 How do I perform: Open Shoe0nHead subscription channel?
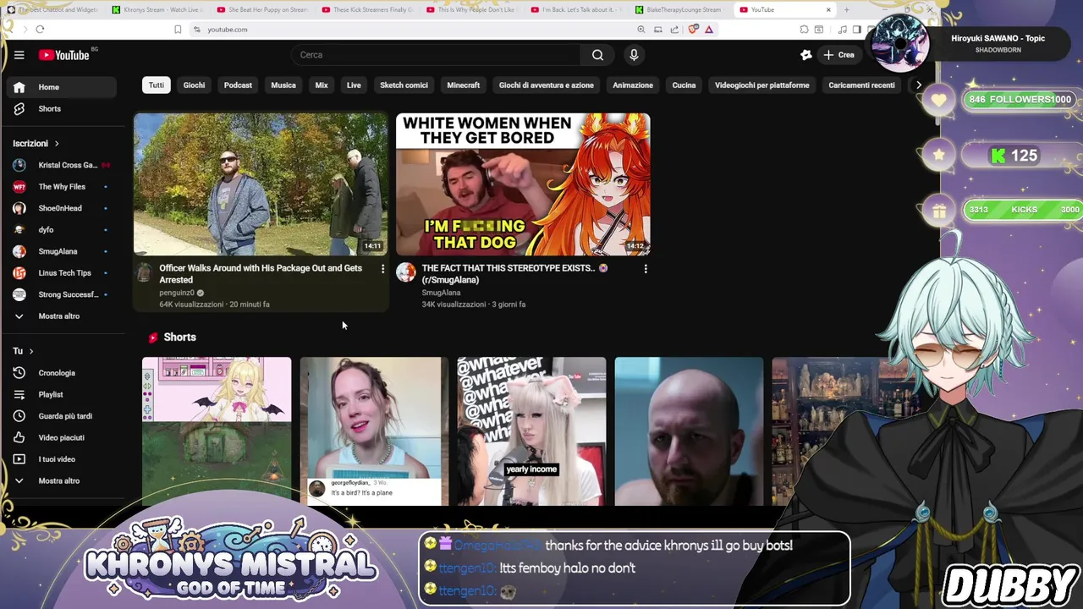pos(61,208)
